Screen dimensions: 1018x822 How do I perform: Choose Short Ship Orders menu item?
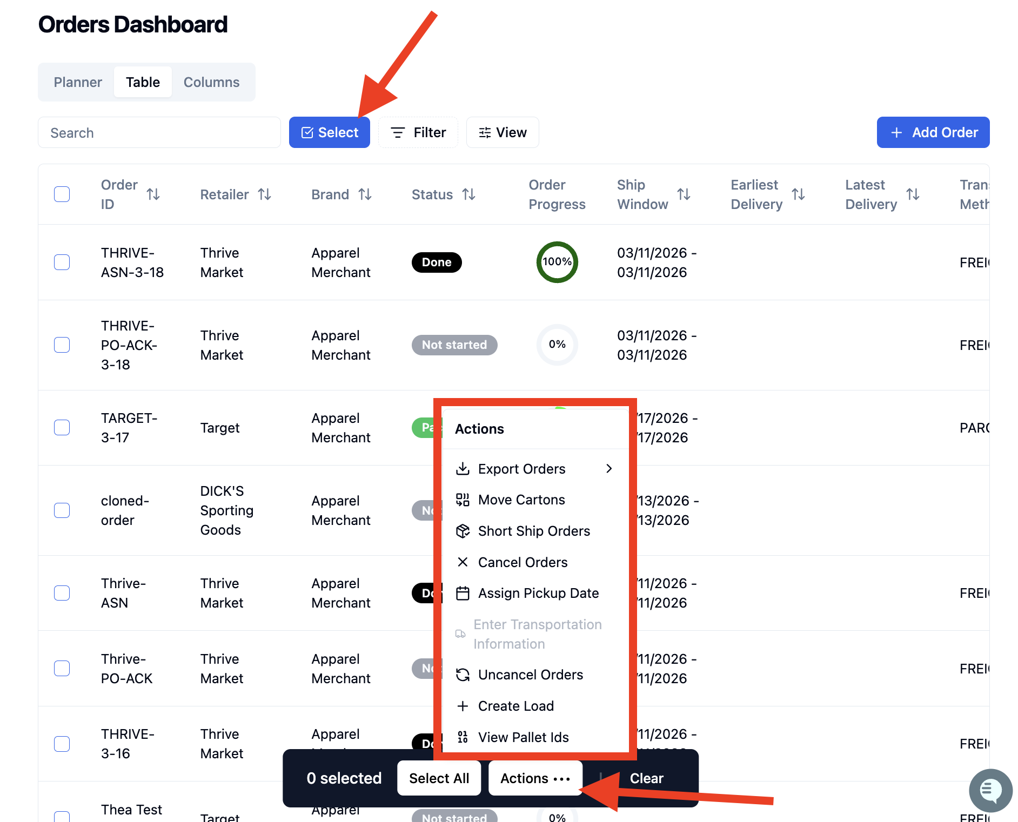(535, 531)
